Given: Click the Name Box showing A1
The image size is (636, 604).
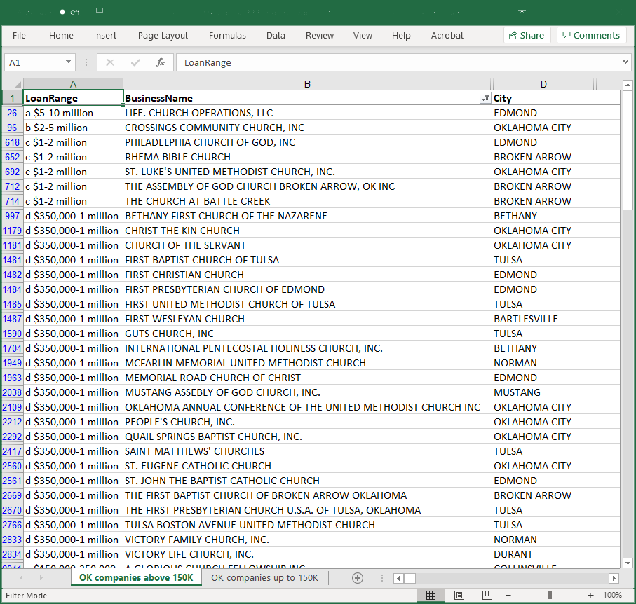Looking at the screenshot, I should click(36, 63).
